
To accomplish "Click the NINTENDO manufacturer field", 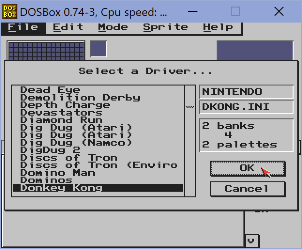I will point(246,92).
